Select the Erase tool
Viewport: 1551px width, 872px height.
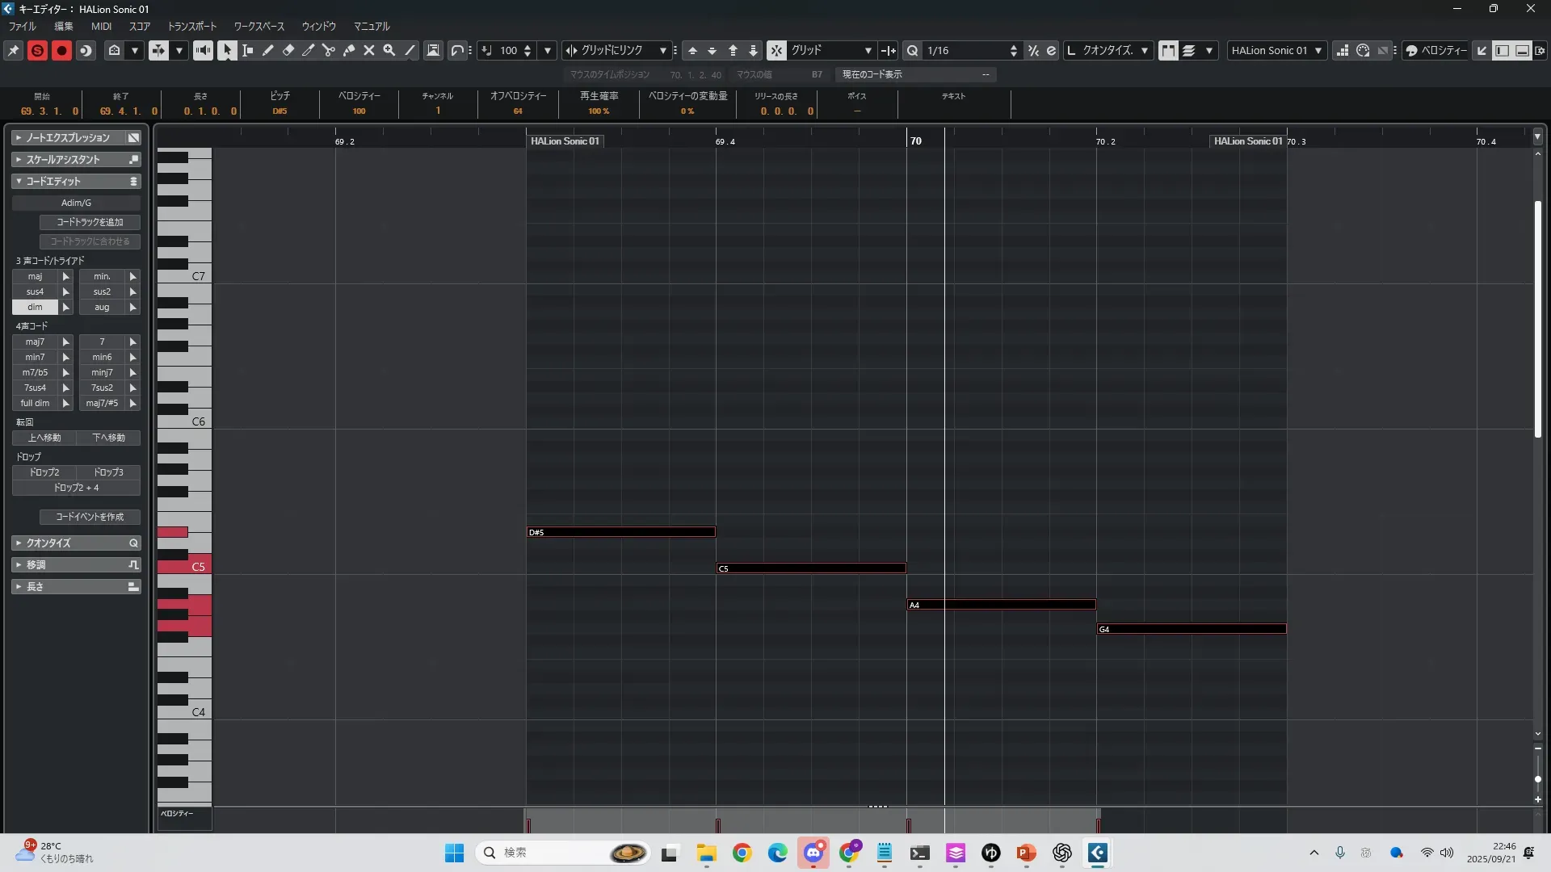click(x=288, y=50)
